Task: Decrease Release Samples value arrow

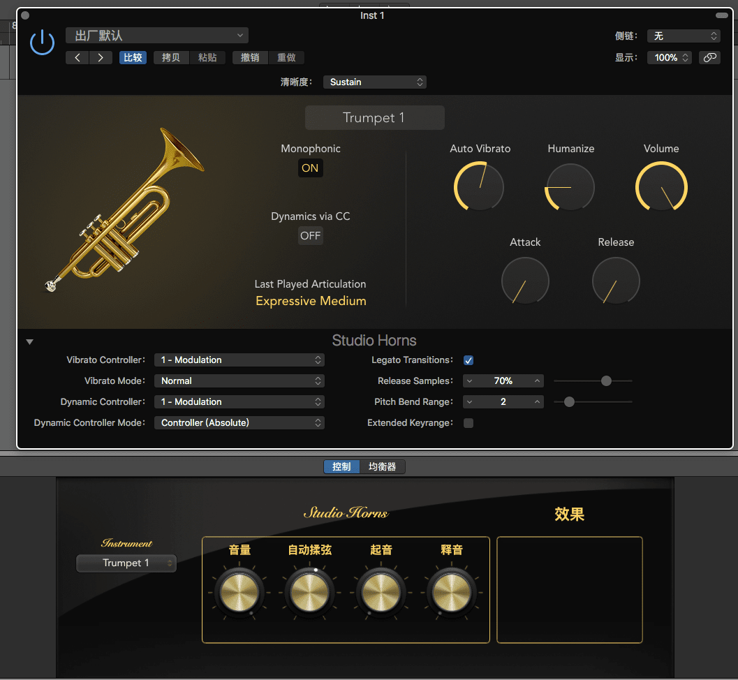Action: click(470, 380)
